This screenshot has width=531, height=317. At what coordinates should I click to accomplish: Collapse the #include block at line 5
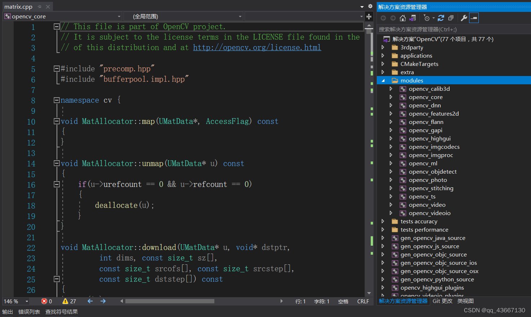click(57, 68)
